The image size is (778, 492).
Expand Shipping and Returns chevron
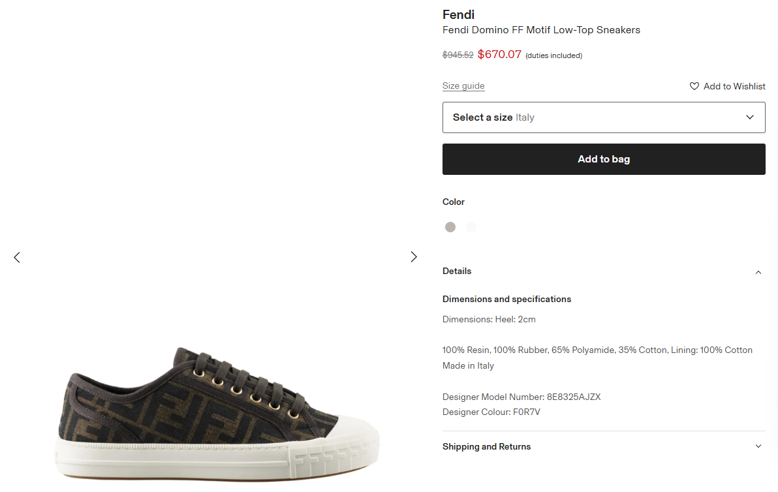click(x=758, y=446)
